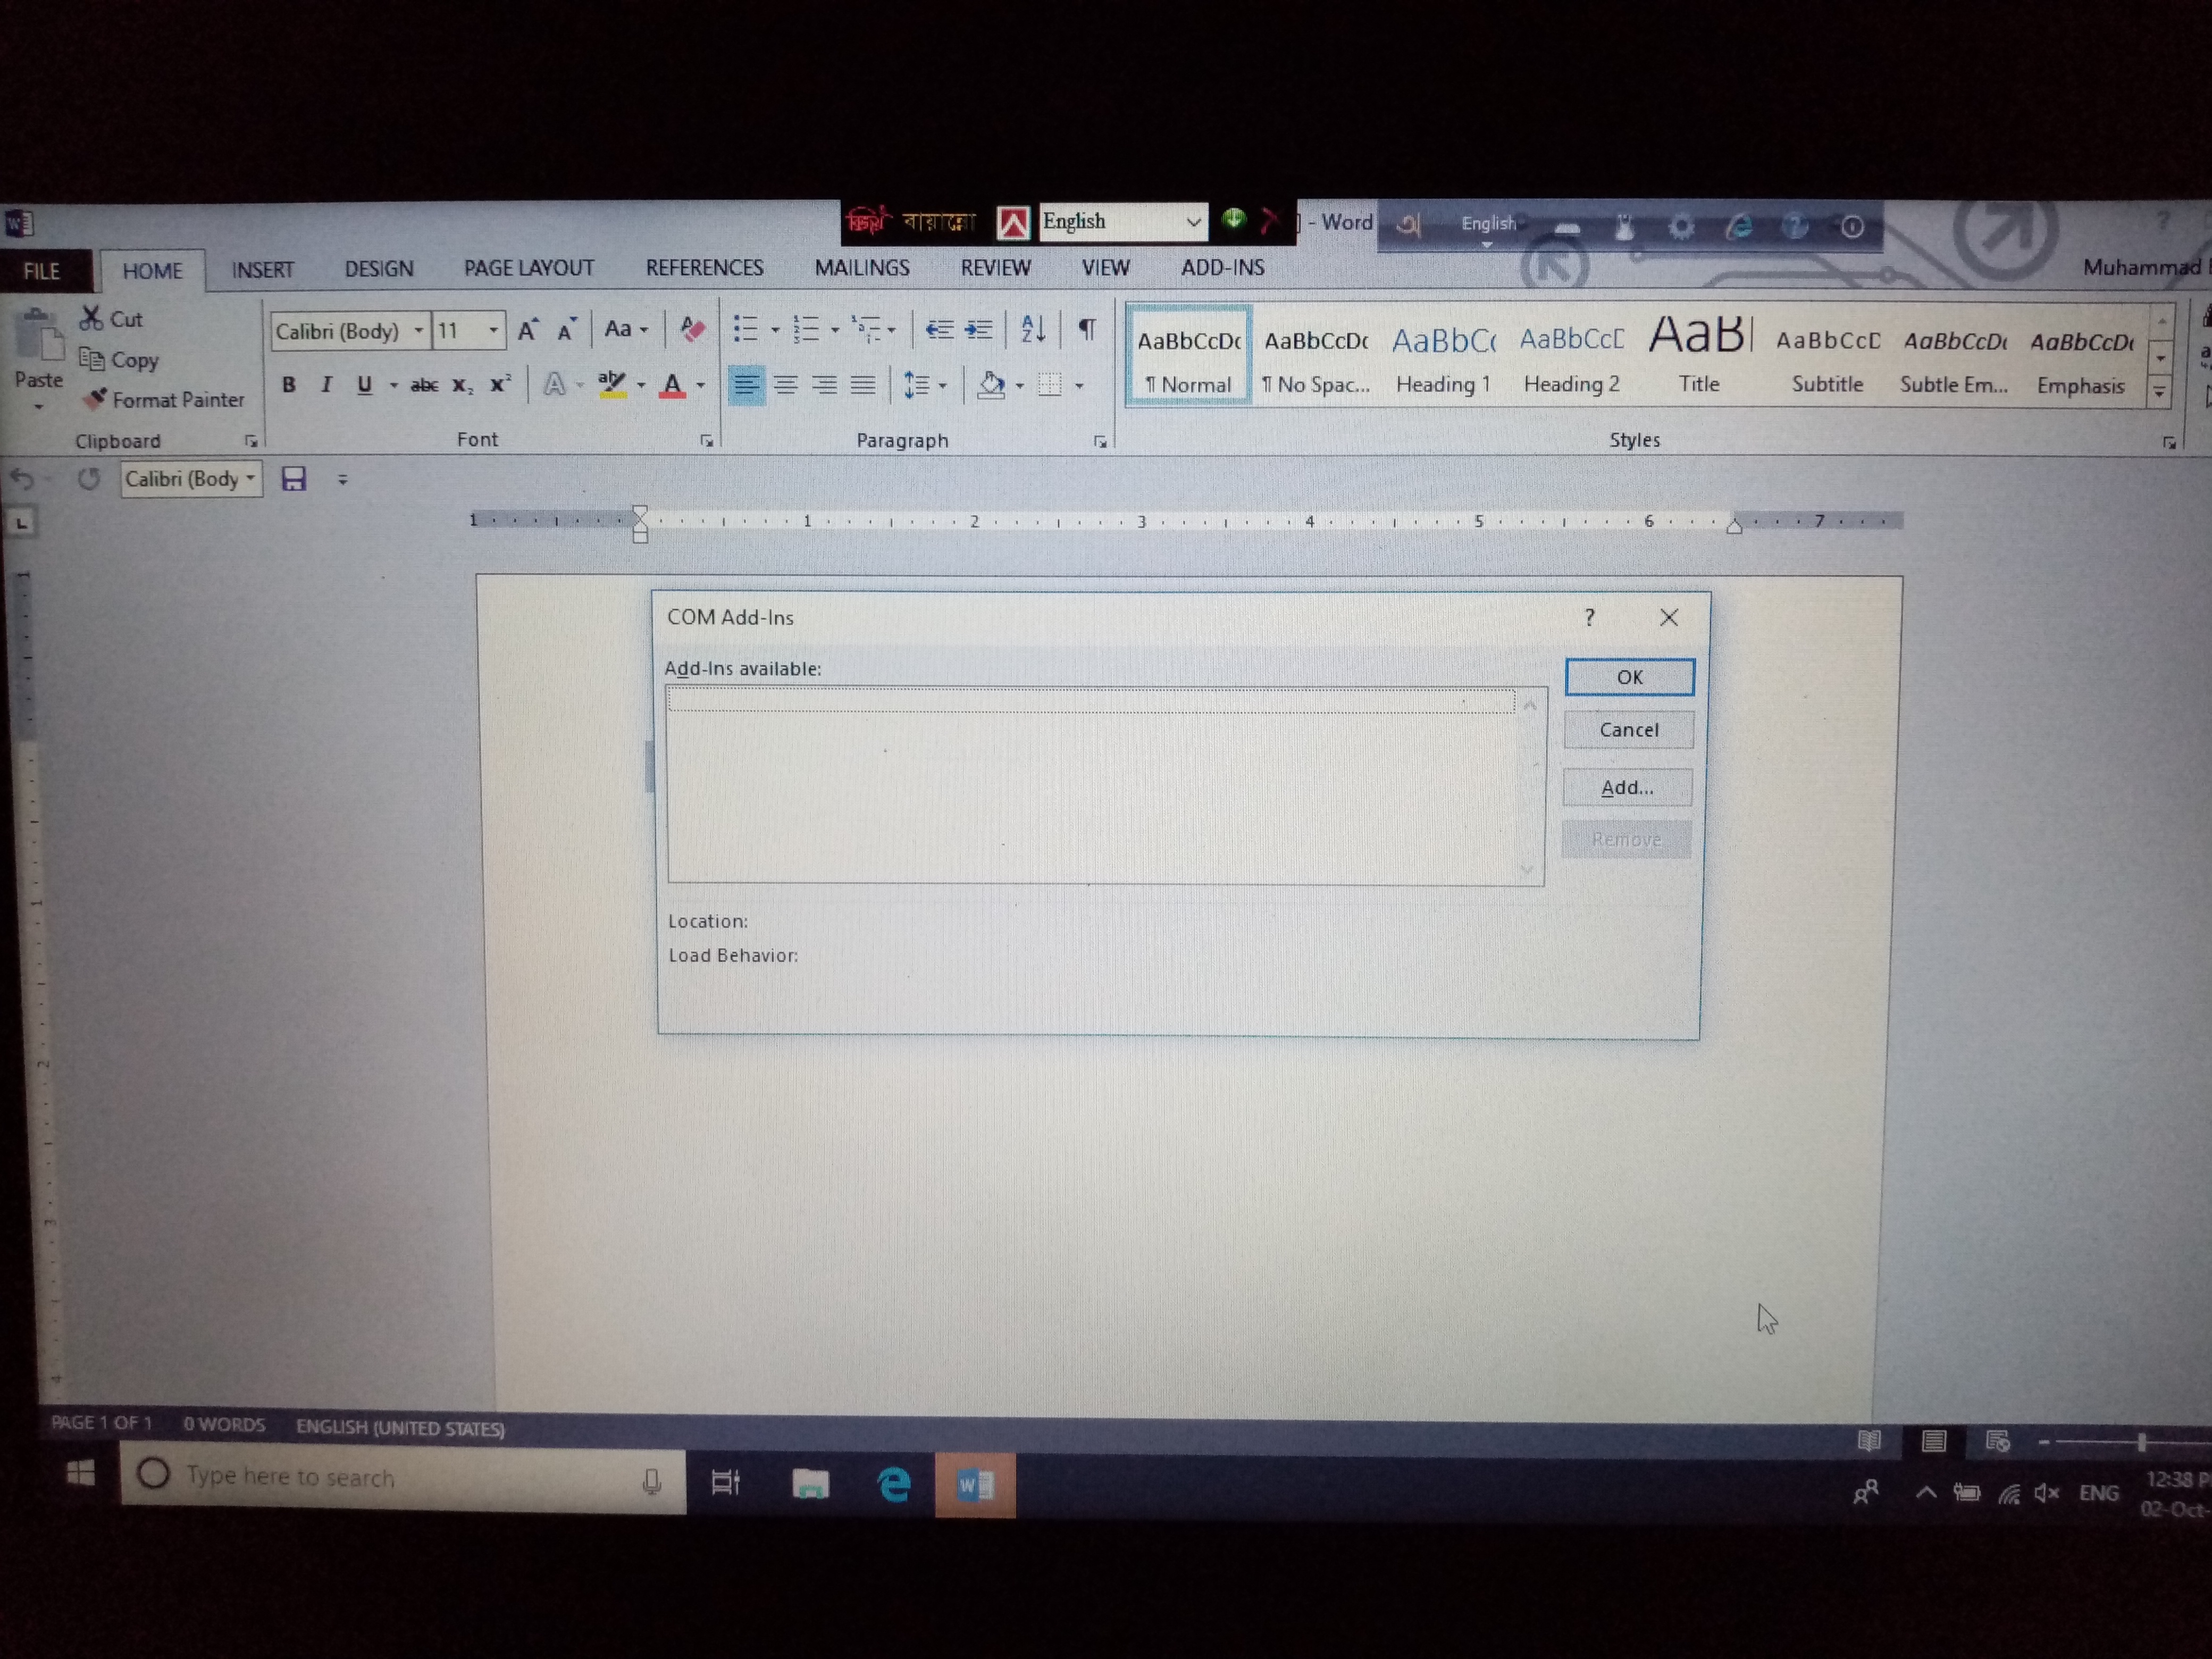Click the Save floppy disk icon
The height and width of the screenshot is (1659, 2212).
click(x=293, y=479)
